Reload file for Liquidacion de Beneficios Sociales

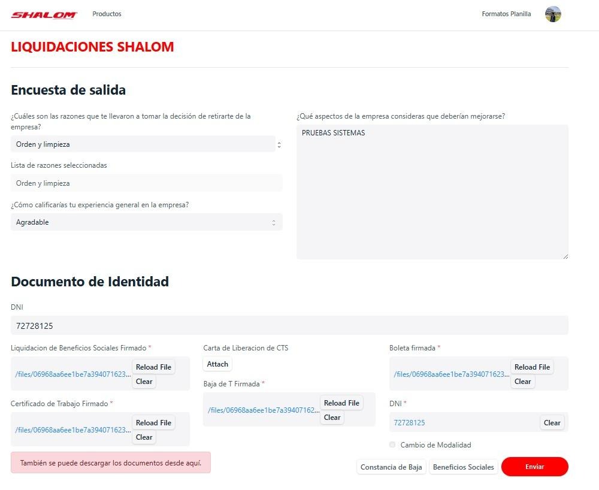point(153,367)
